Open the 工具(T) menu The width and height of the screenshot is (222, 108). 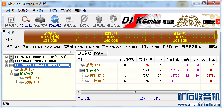pyautogui.click(x=52, y=11)
